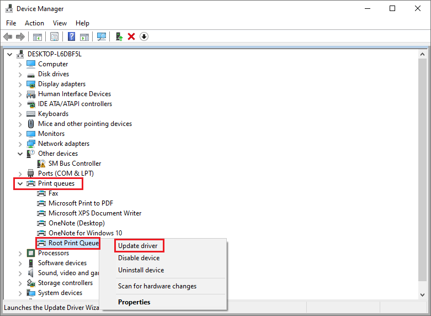Click the Display adapters category icon
The image size is (431, 316).
click(31, 84)
